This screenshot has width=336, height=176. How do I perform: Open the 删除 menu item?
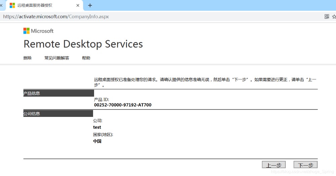tap(28, 58)
